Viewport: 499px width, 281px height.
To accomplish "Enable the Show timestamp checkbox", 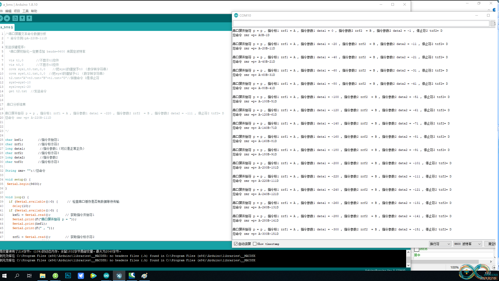I will [x=255, y=244].
